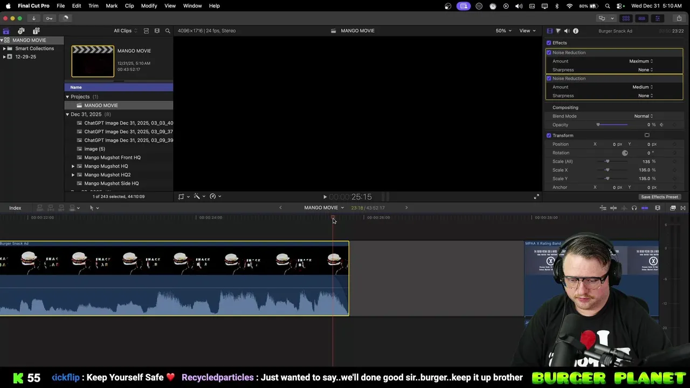Image resolution: width=690 pixels, height=388 pixels.
Task: Open the Clip menu
Action: point(129,5)
